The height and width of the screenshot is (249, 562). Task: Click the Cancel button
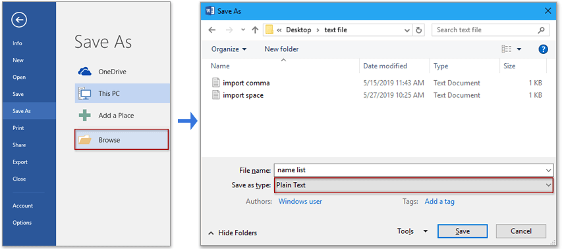click(x=520, y=231)
